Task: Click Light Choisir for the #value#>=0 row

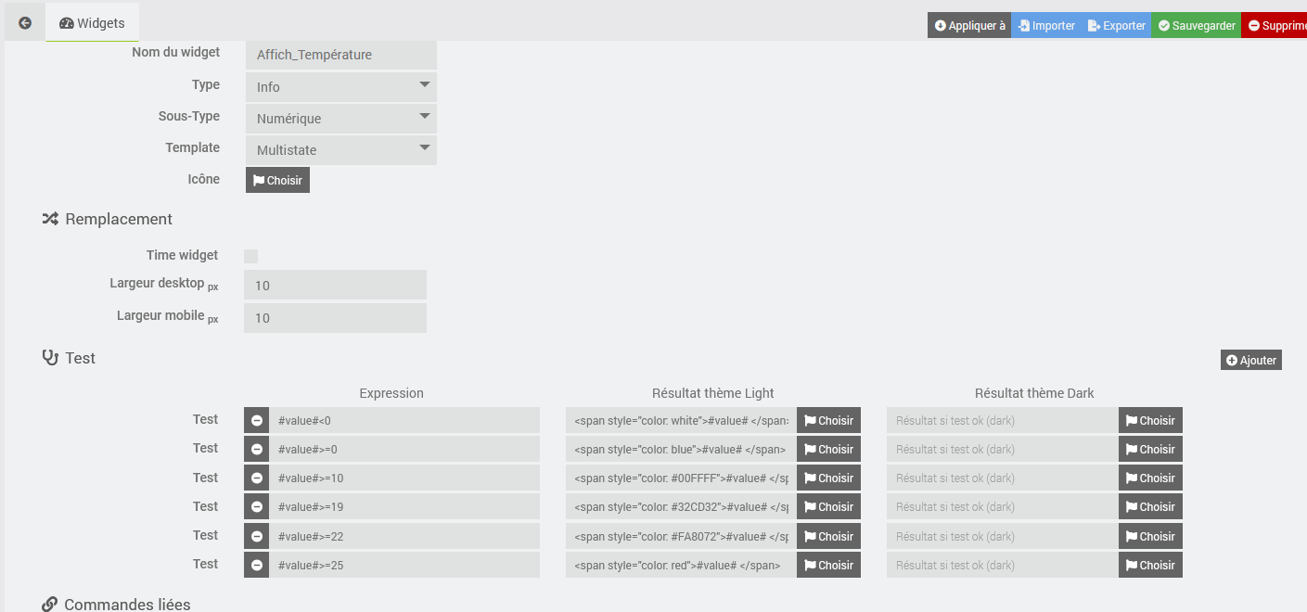Action: click(x=828, y=449)
